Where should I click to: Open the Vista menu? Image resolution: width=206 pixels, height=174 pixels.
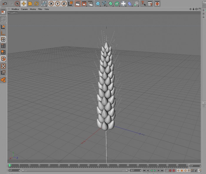click(46, 9)
